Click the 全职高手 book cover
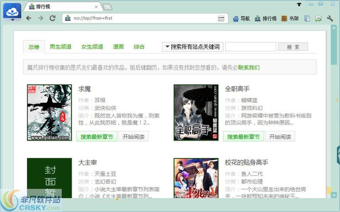Screen dimensions: 340x212 point(196,113)
